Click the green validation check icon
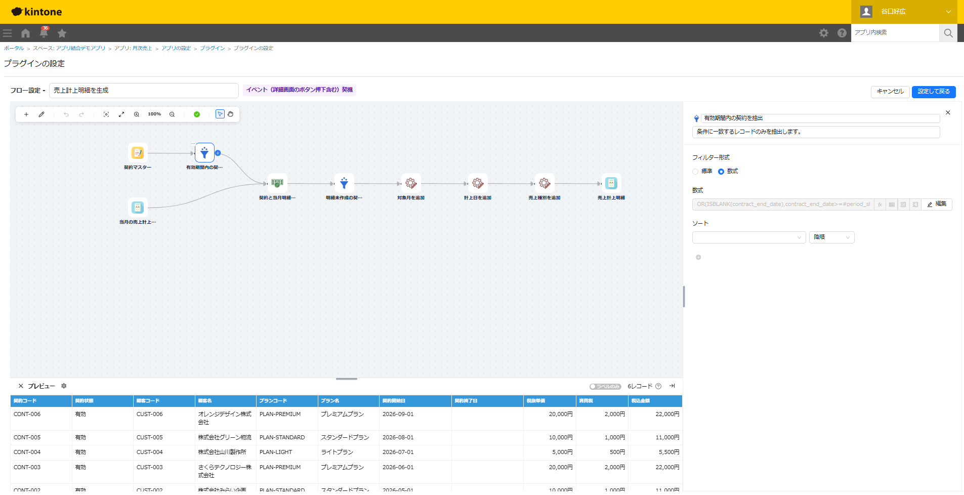964x495 pixels. [197, 114]
